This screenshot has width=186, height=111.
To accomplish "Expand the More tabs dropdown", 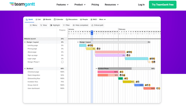I will pyautogui.click(x=102, y=19).
